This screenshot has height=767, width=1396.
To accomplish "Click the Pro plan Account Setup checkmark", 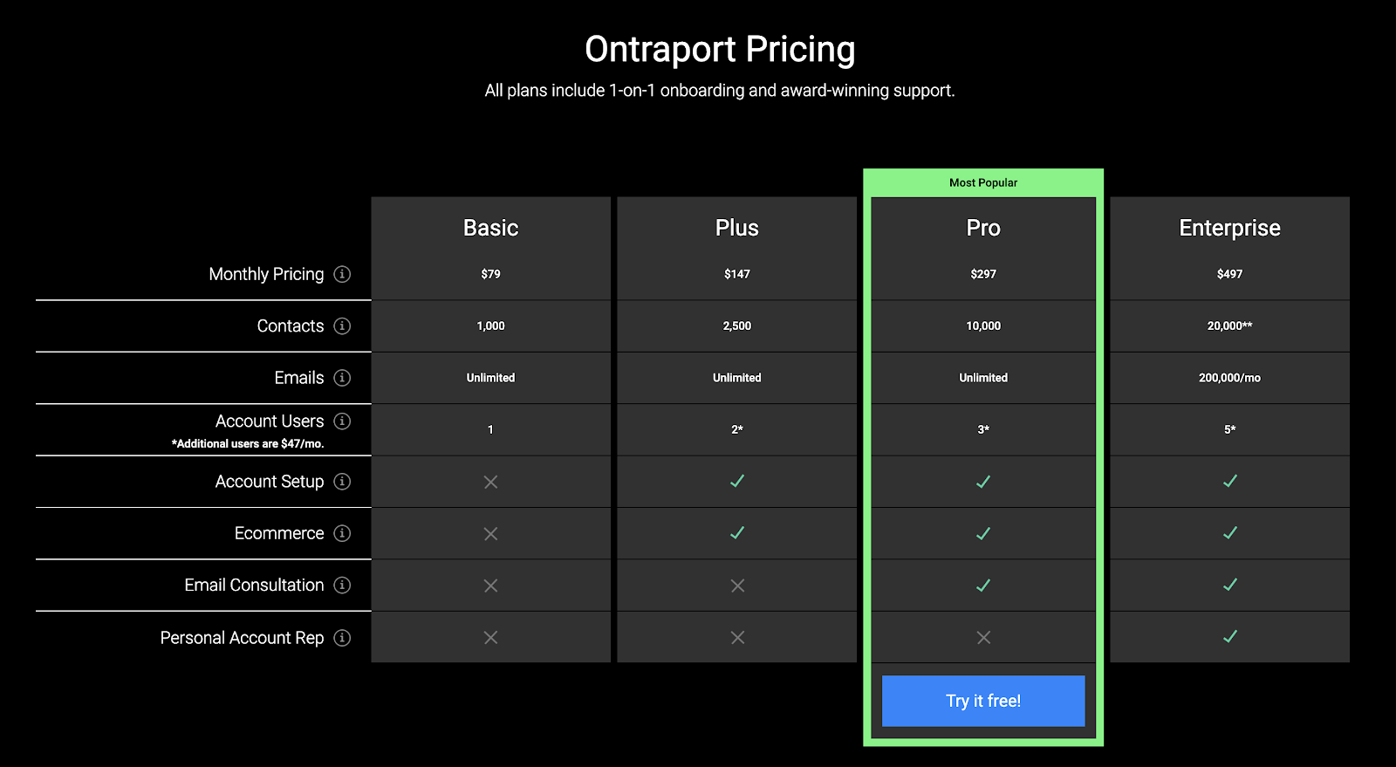I will tap(983, 482).
